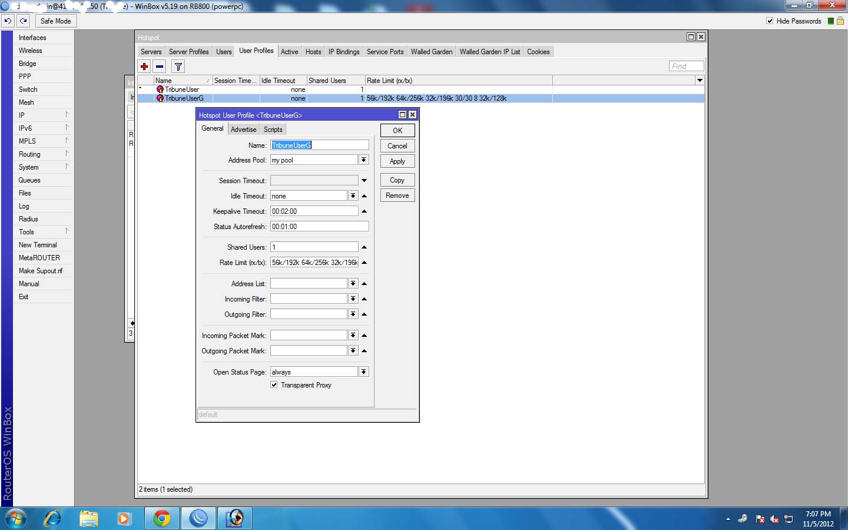Click the undo arrow in WinBox toolbar
Screen dimensions: 848x530
pyautogui.click(x=8, y=21)
